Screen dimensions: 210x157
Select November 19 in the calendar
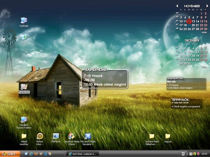point(189,25)
